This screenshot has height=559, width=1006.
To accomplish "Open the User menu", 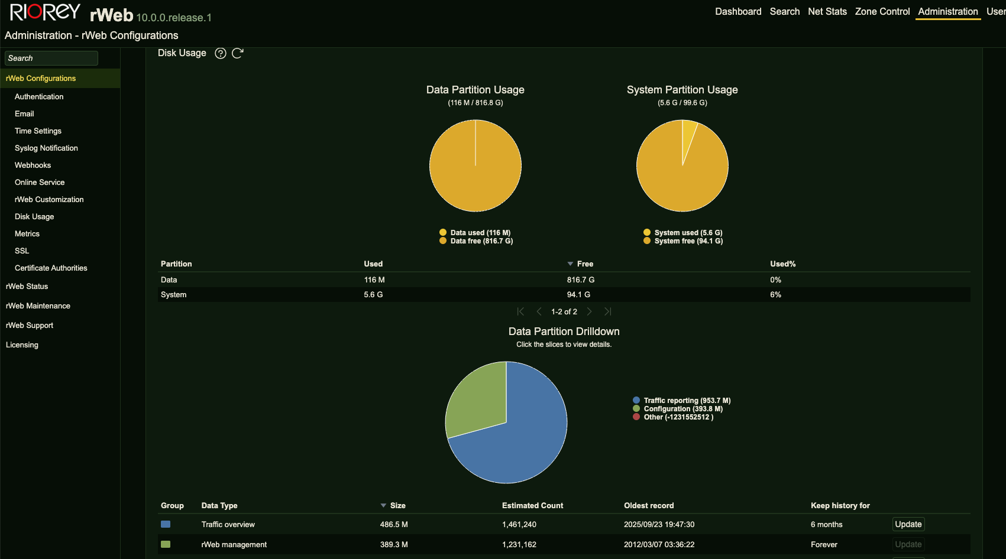I will coord(995,11).
